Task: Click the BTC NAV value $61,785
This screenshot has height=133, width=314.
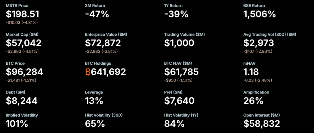Action: 181,72
